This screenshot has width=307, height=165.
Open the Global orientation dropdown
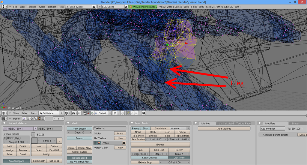coord(105,113)
